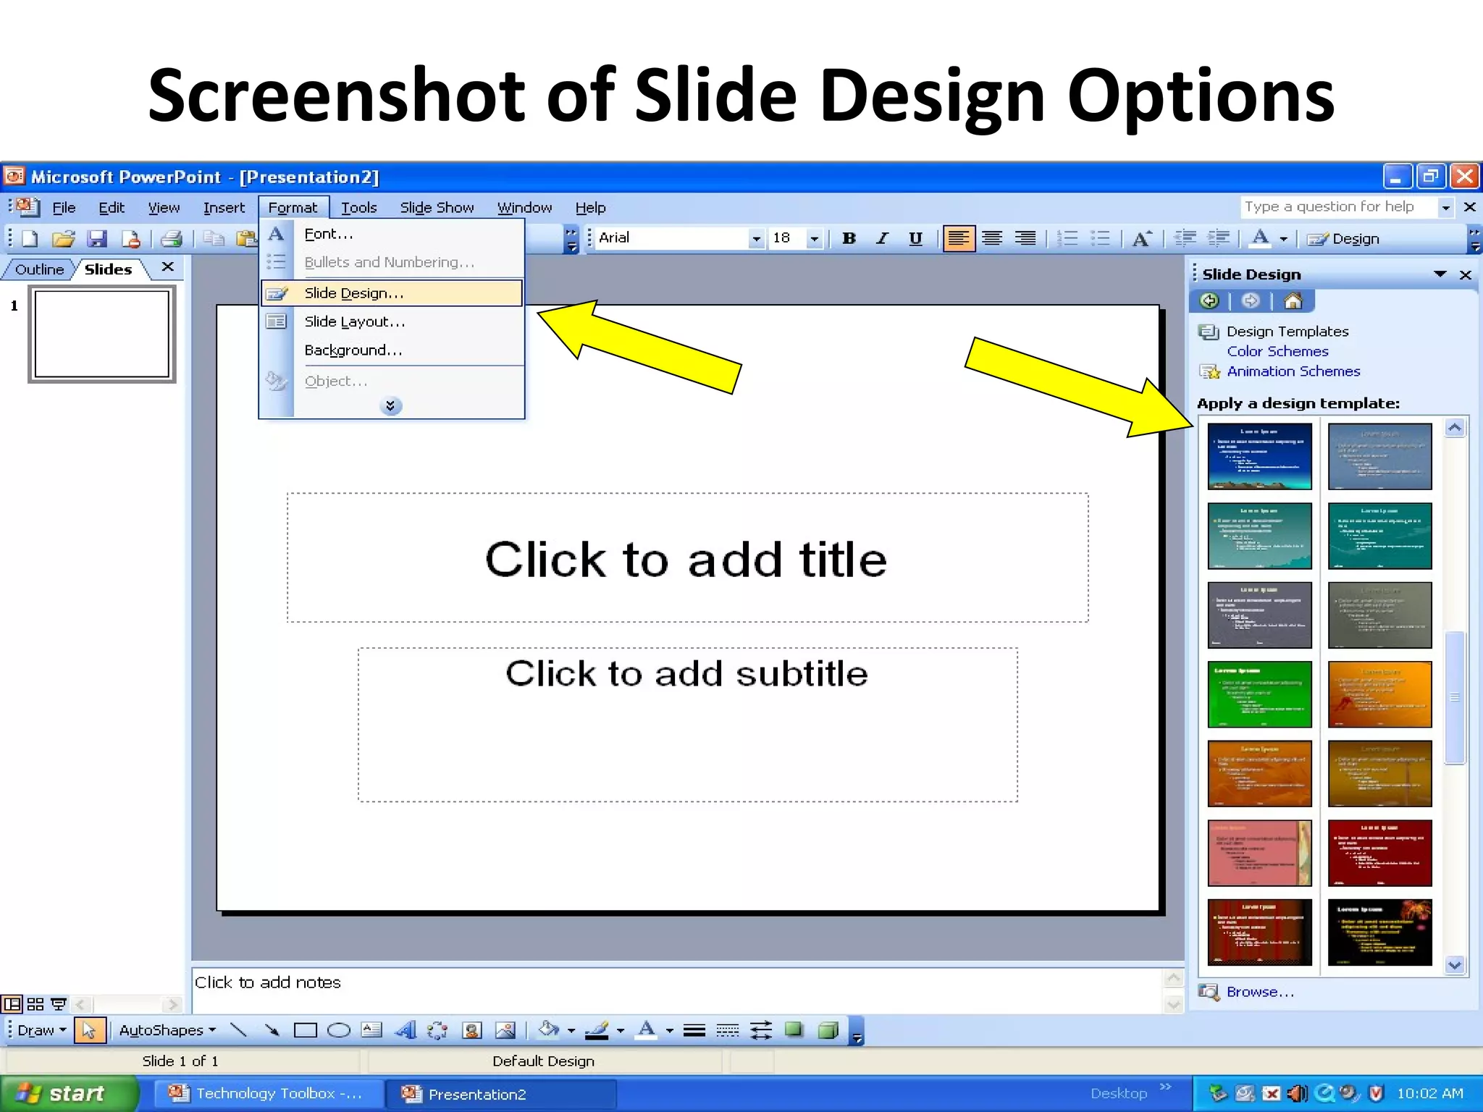Toggle Underline formatting

point(915,238)
